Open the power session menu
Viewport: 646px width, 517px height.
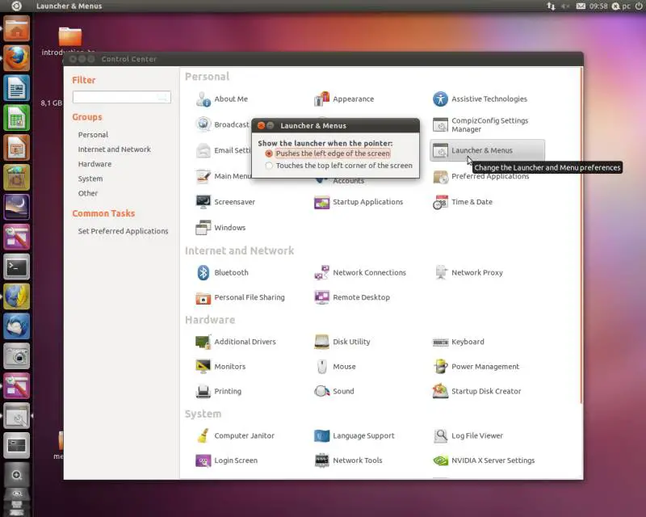[639, 6]
